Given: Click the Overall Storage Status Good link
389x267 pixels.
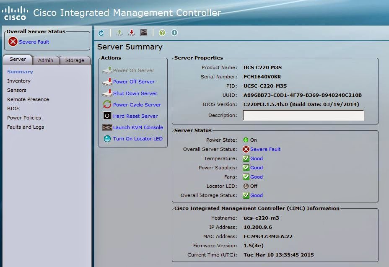Looking at the screenshot, I should 256,195.
